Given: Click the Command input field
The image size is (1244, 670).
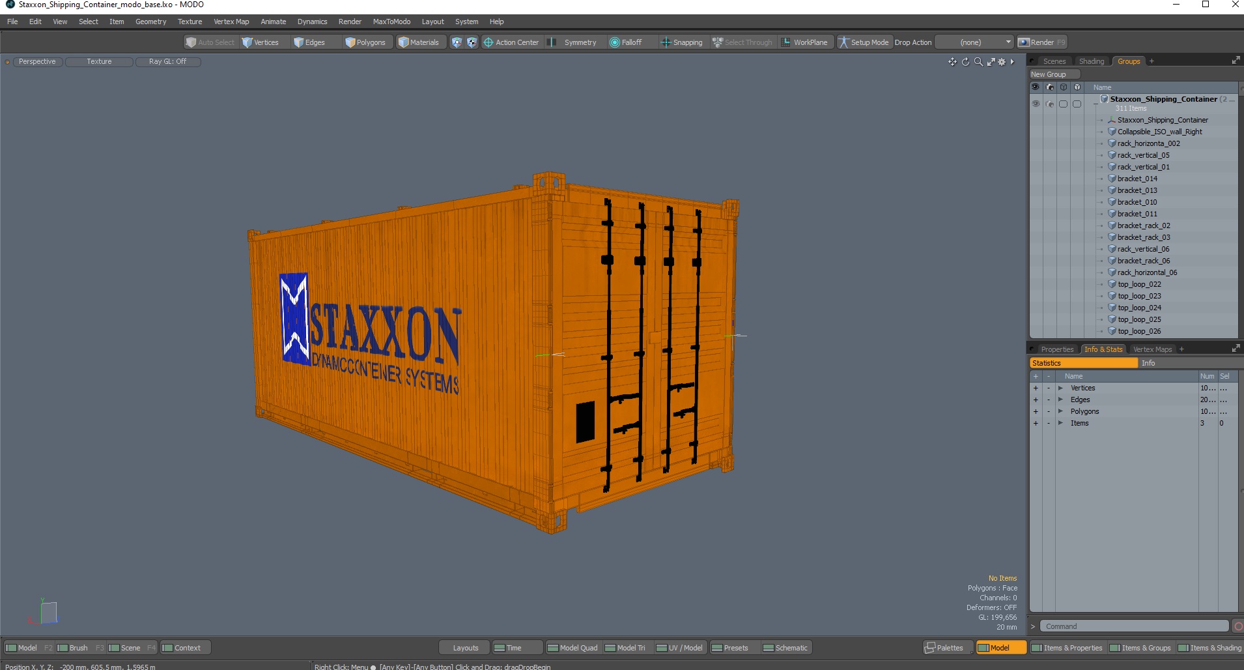Looking at the screenshot, I should click(x=1134, y=626).
